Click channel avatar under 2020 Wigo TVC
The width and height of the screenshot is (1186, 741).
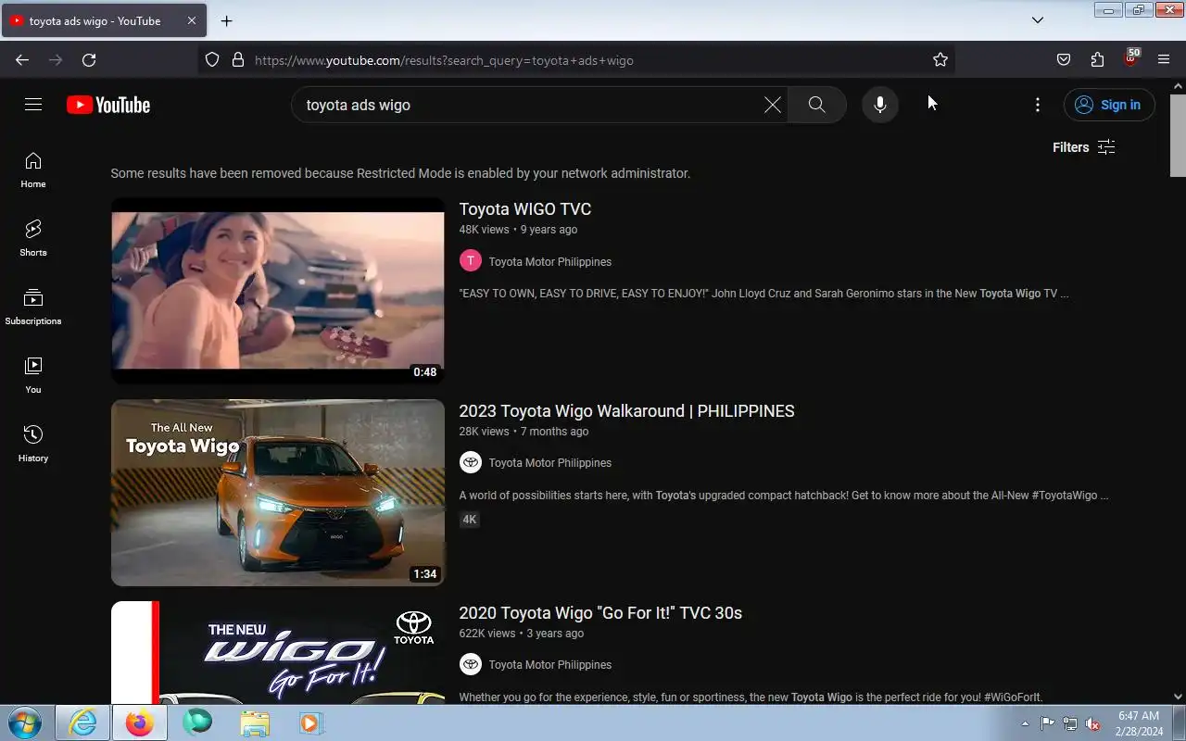pyautogui.click(x=471, y=664)
